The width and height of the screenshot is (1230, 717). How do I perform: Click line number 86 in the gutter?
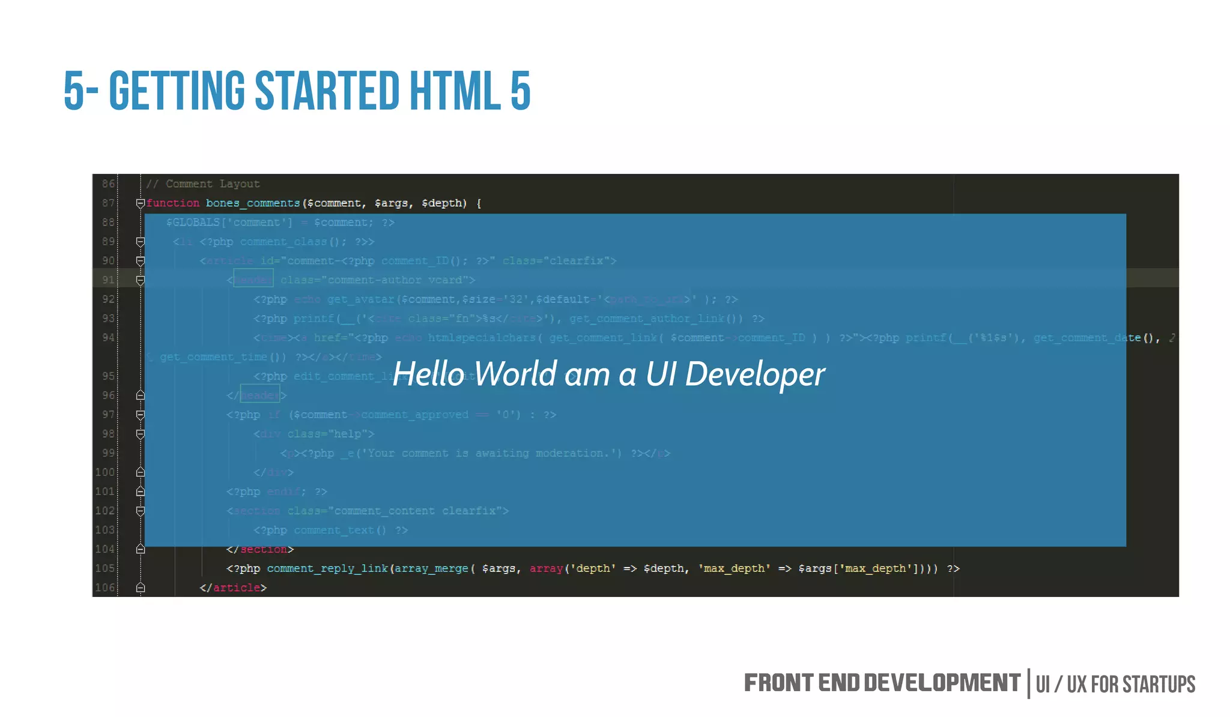108,184
